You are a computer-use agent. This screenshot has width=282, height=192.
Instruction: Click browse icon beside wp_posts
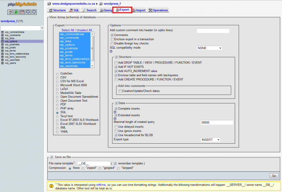click(x=2, y=48)
